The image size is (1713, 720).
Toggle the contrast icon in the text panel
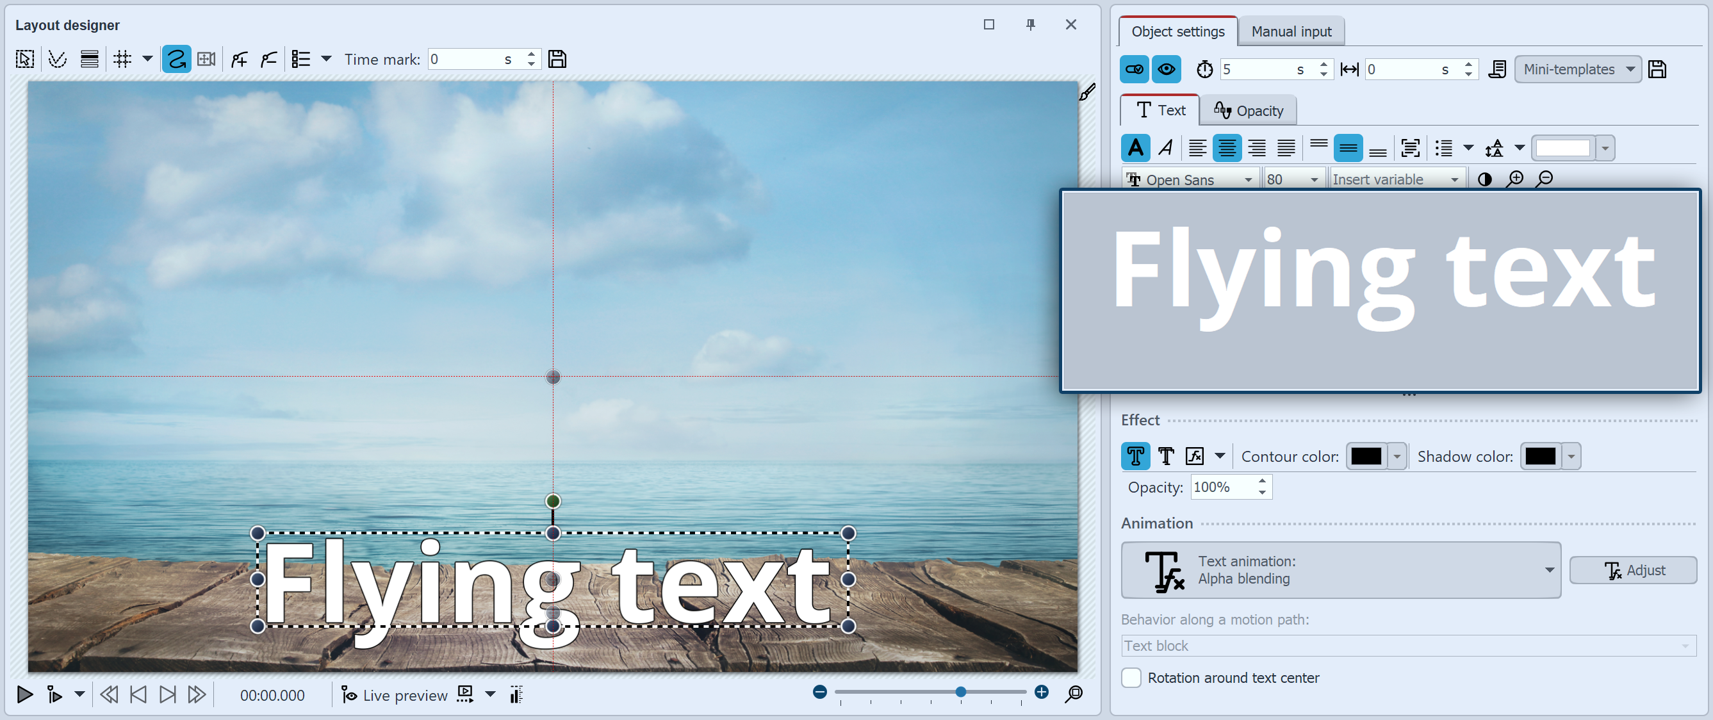pyautogui.click(x=1484, y=178)
